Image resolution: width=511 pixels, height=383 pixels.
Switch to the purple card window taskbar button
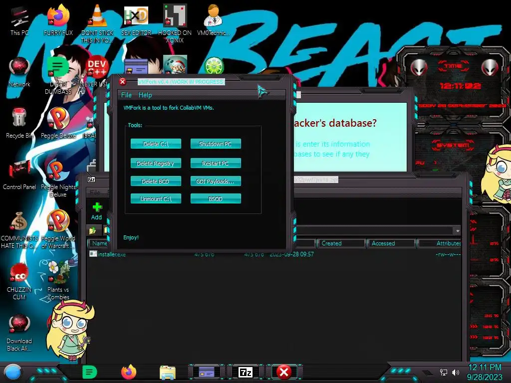(x=207, y=372)
